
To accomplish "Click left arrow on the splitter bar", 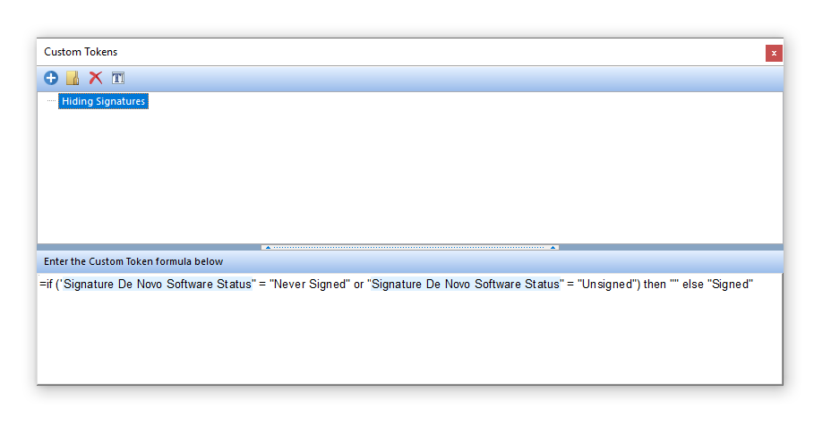I will [267, 247].
